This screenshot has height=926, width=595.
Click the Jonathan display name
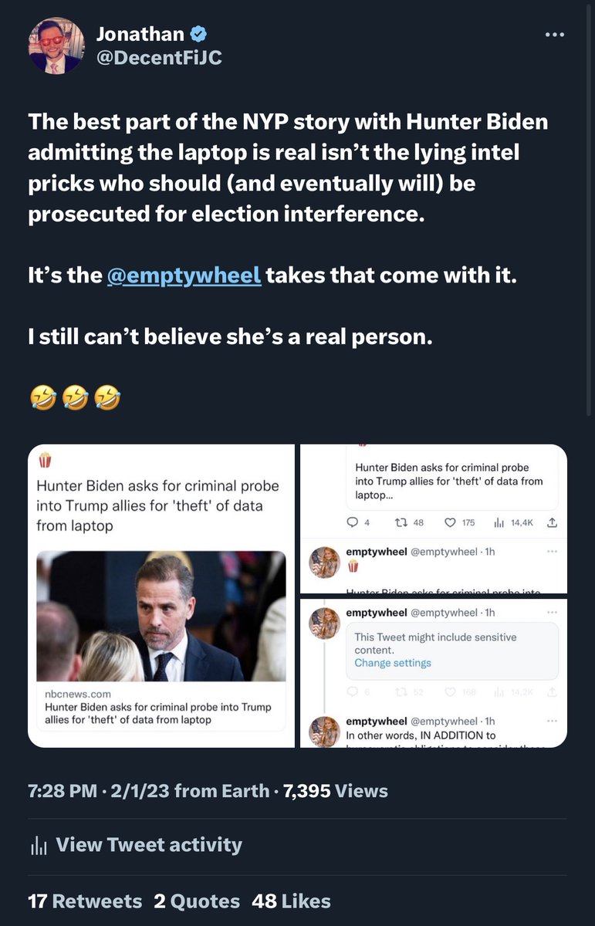point(140,34)
